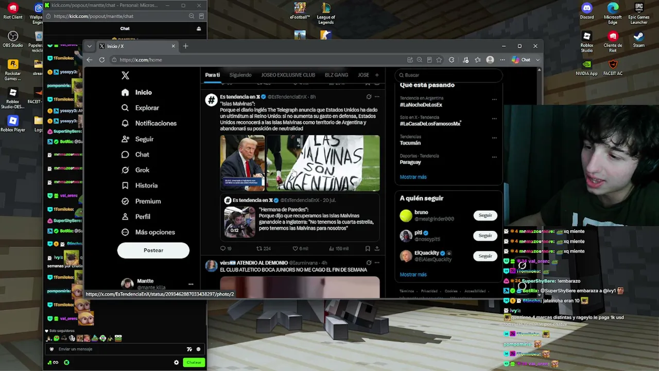
Task: Switch to the Siguiendo tab
Action: click(x=240, y=75)
